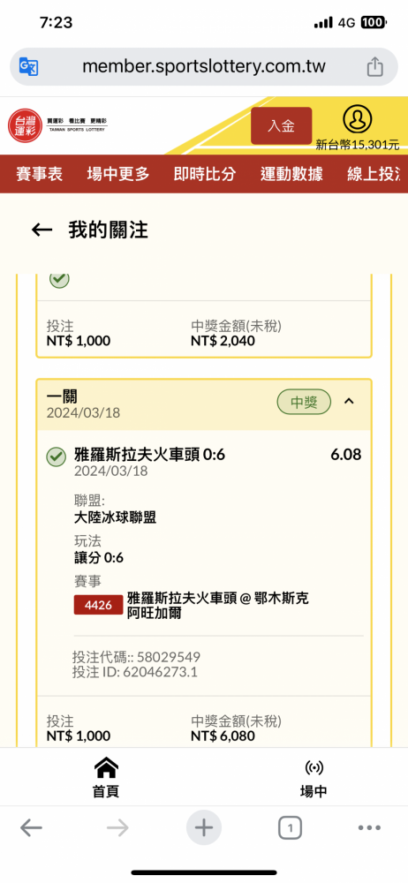Collapse the 一關 bet card chevron

pos(349,402)
